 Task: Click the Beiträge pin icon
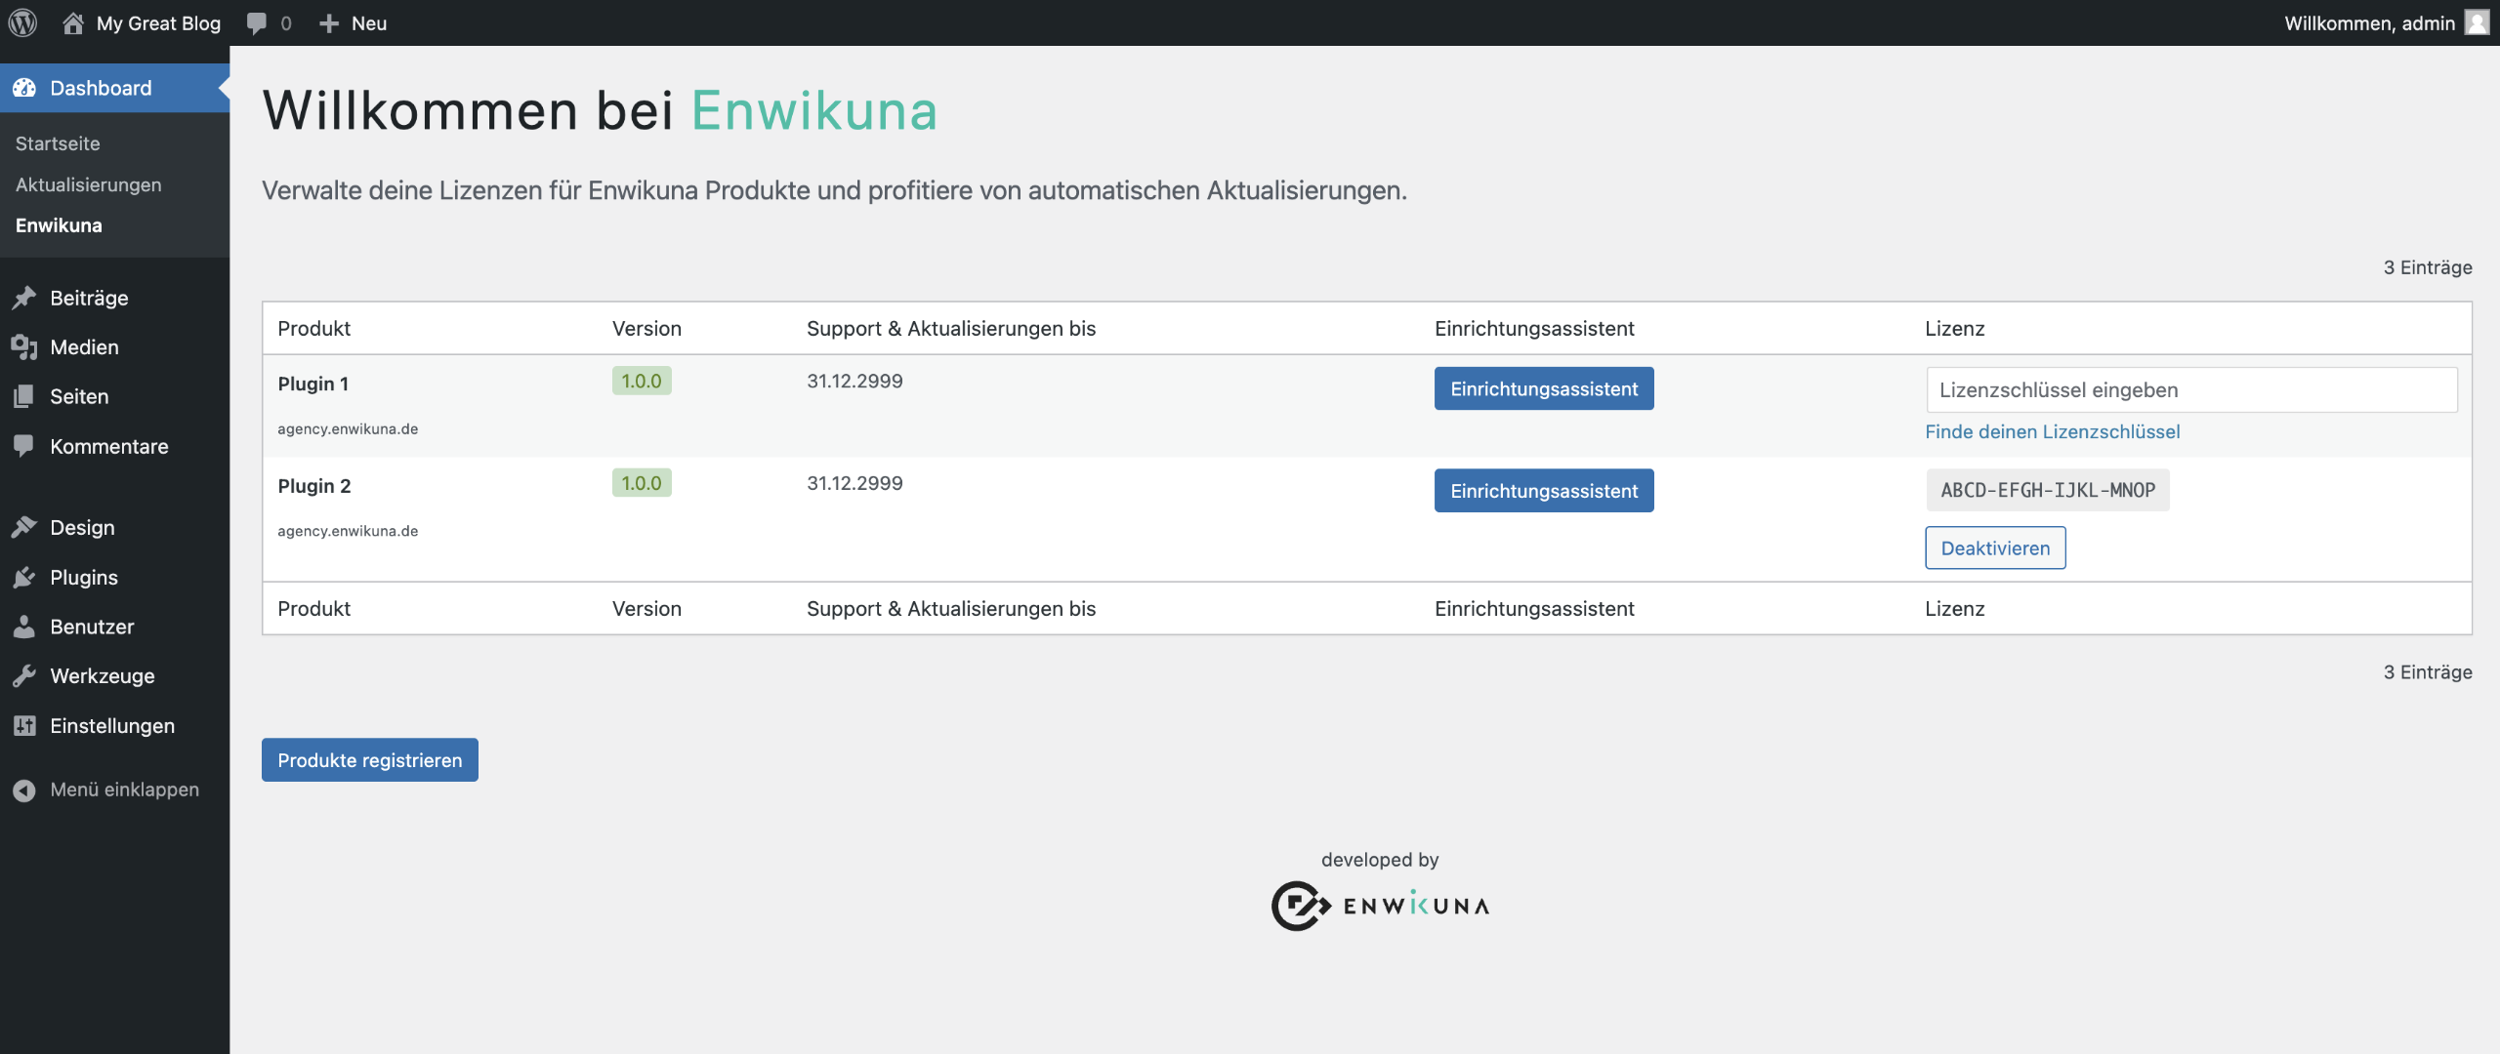point(24,298)
